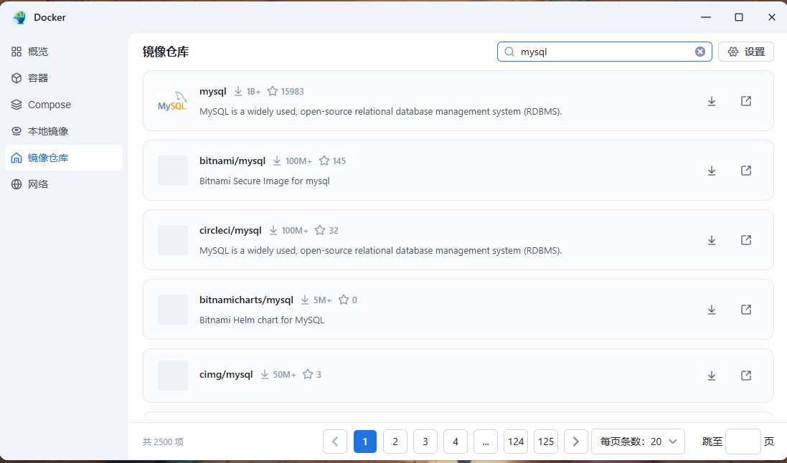The width and height of the screenshot is (787, 463).
Task: Switch to 本地镜像 local images
Action: [x=47, y=130]
